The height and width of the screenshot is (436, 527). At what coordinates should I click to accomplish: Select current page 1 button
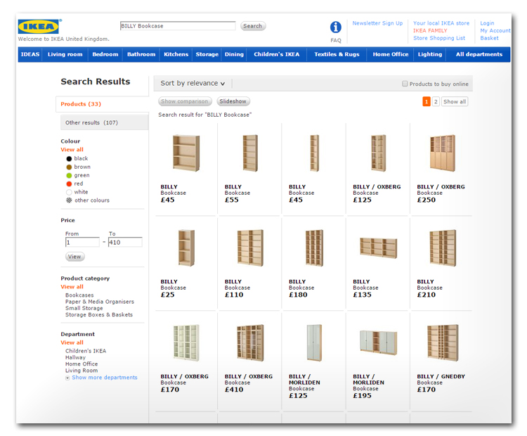[x=427, y=101]
